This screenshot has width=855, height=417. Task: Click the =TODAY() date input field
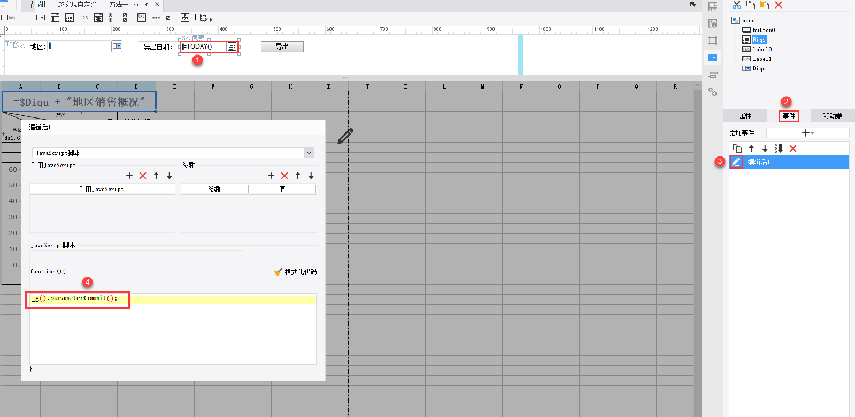(204, 47)
